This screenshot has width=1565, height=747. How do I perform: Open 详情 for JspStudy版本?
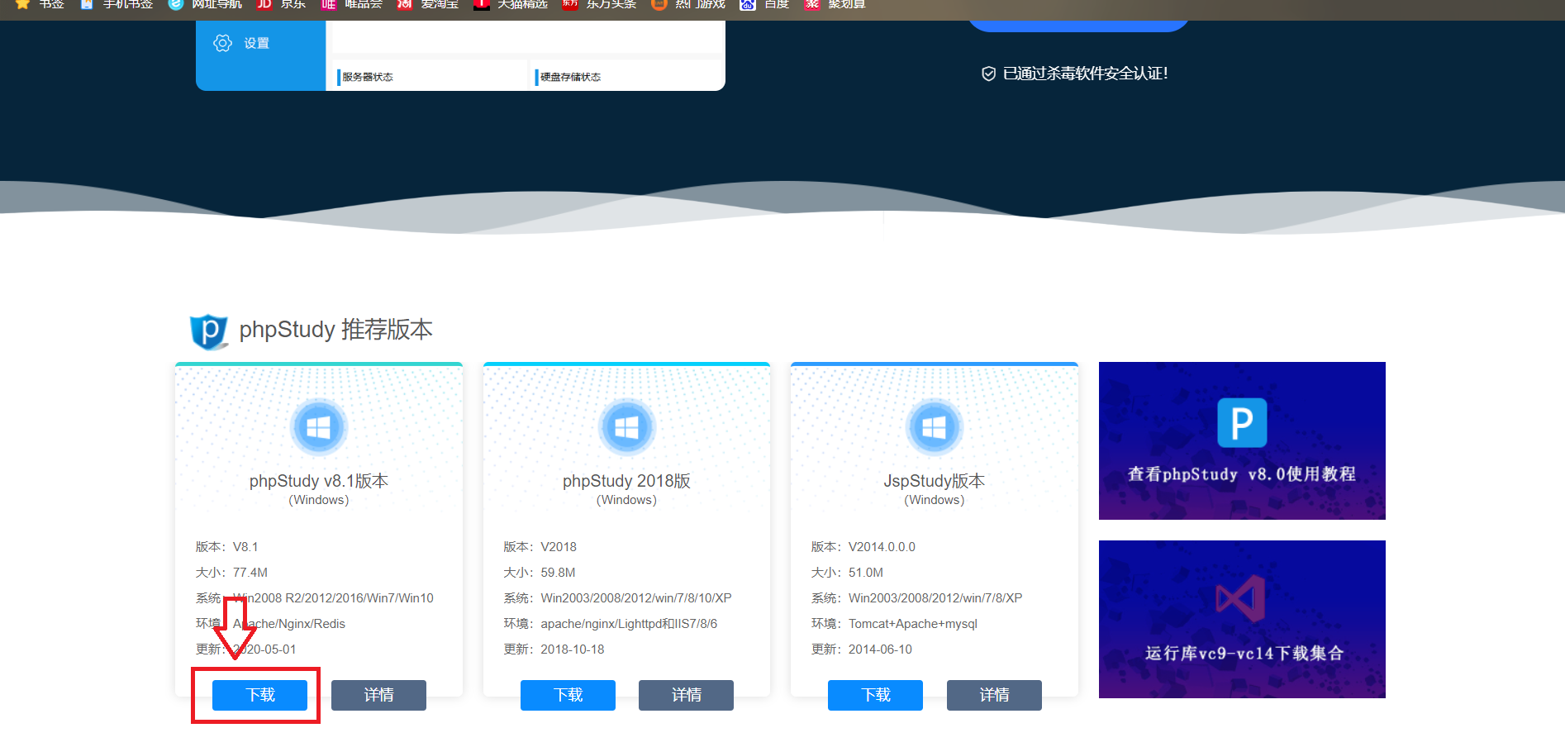[x=994, y=695]
